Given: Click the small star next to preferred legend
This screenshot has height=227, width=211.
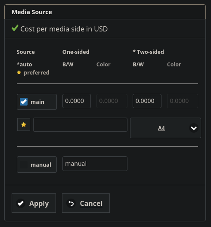Looking at the screenshot, I should (19, 72).
